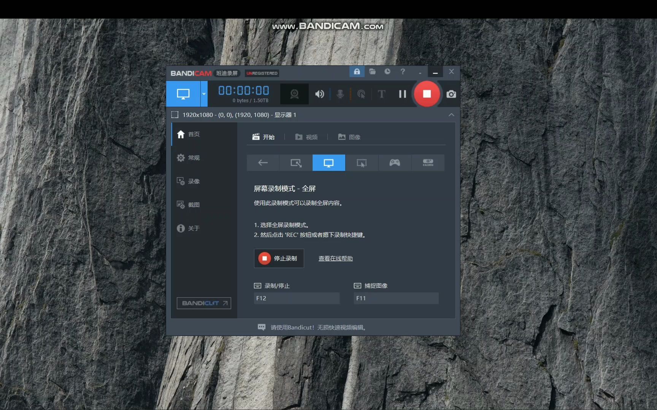The width and height of the screenshot is (657, 410).
Task: Select game recording mode gamepad icon
Action: 395,163
